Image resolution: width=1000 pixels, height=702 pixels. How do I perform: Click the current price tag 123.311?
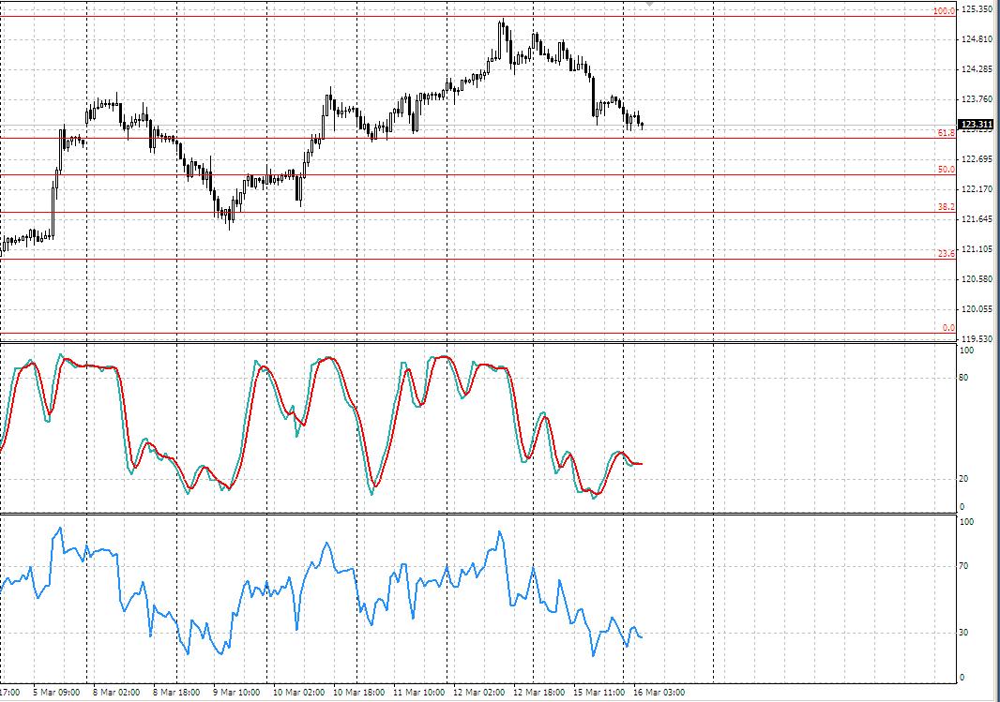click(977, 125)
